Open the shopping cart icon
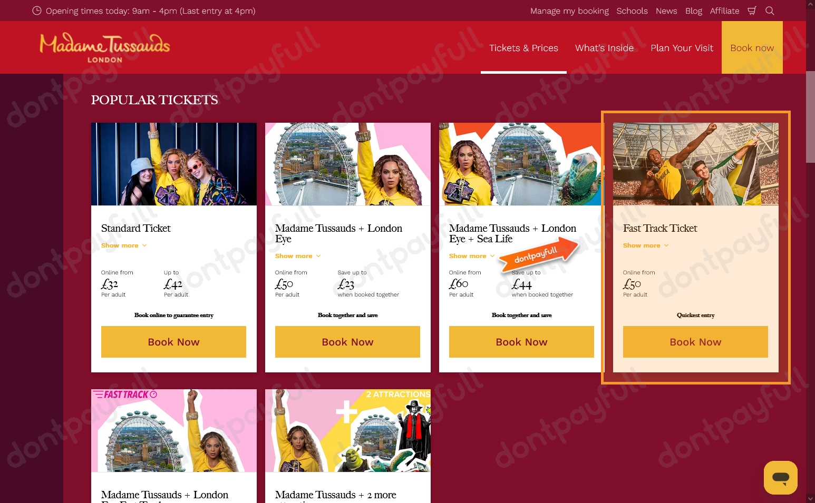 pos(752,11)
